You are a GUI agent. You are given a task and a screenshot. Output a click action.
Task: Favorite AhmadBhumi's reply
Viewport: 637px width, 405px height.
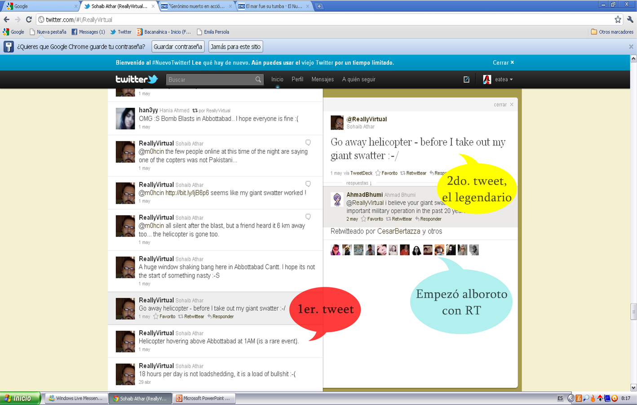point(372,219)
